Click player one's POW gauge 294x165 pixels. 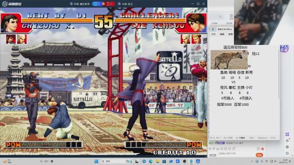(44, 144)
